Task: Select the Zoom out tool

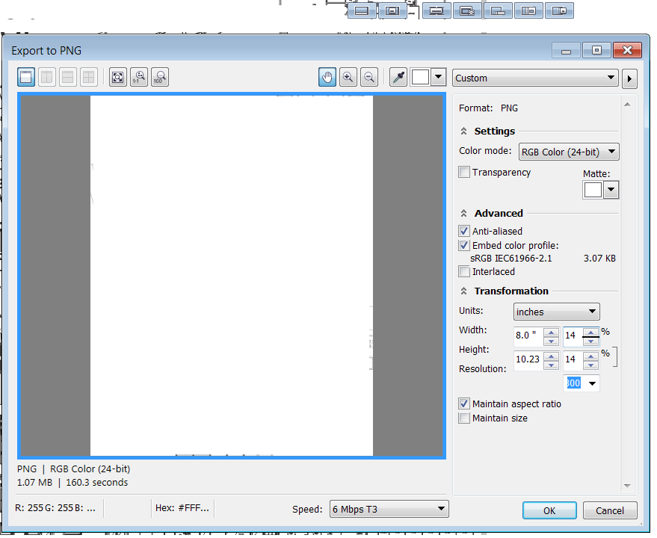Action: (368, 77)
